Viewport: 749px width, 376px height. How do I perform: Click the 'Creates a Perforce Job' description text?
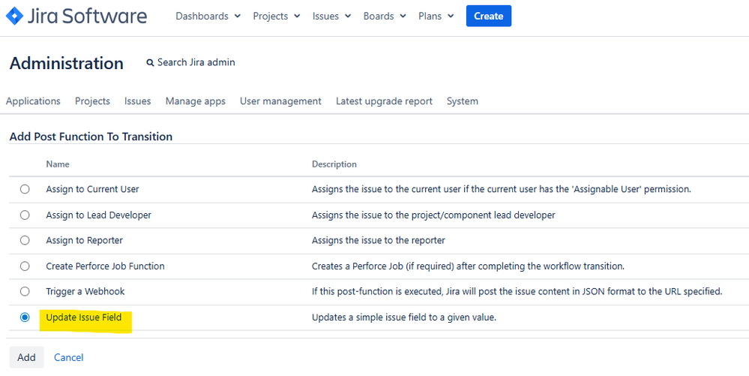pos(468,266)
